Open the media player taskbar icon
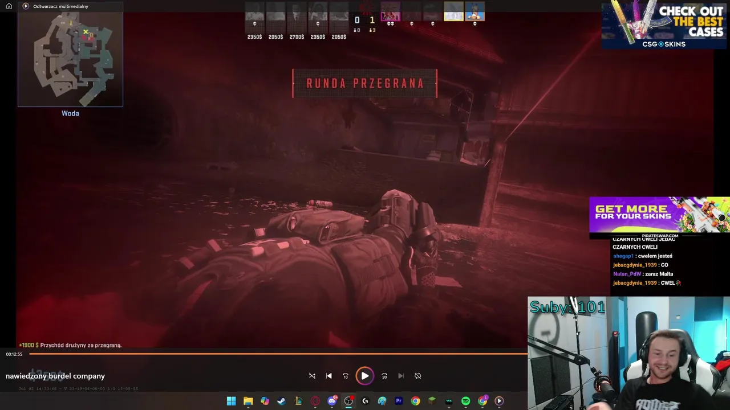This screenshot has width=730, height=410. 499,401
